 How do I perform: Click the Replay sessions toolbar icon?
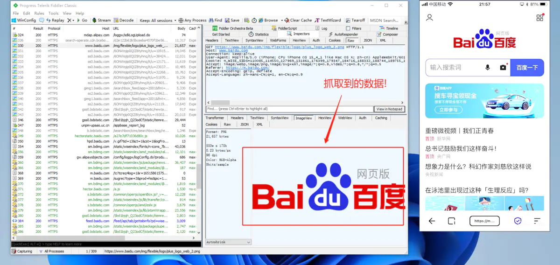tap(55, 21)
